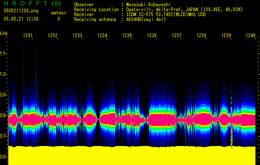Click the noisy vertical burst near 1239

(231, 123)
